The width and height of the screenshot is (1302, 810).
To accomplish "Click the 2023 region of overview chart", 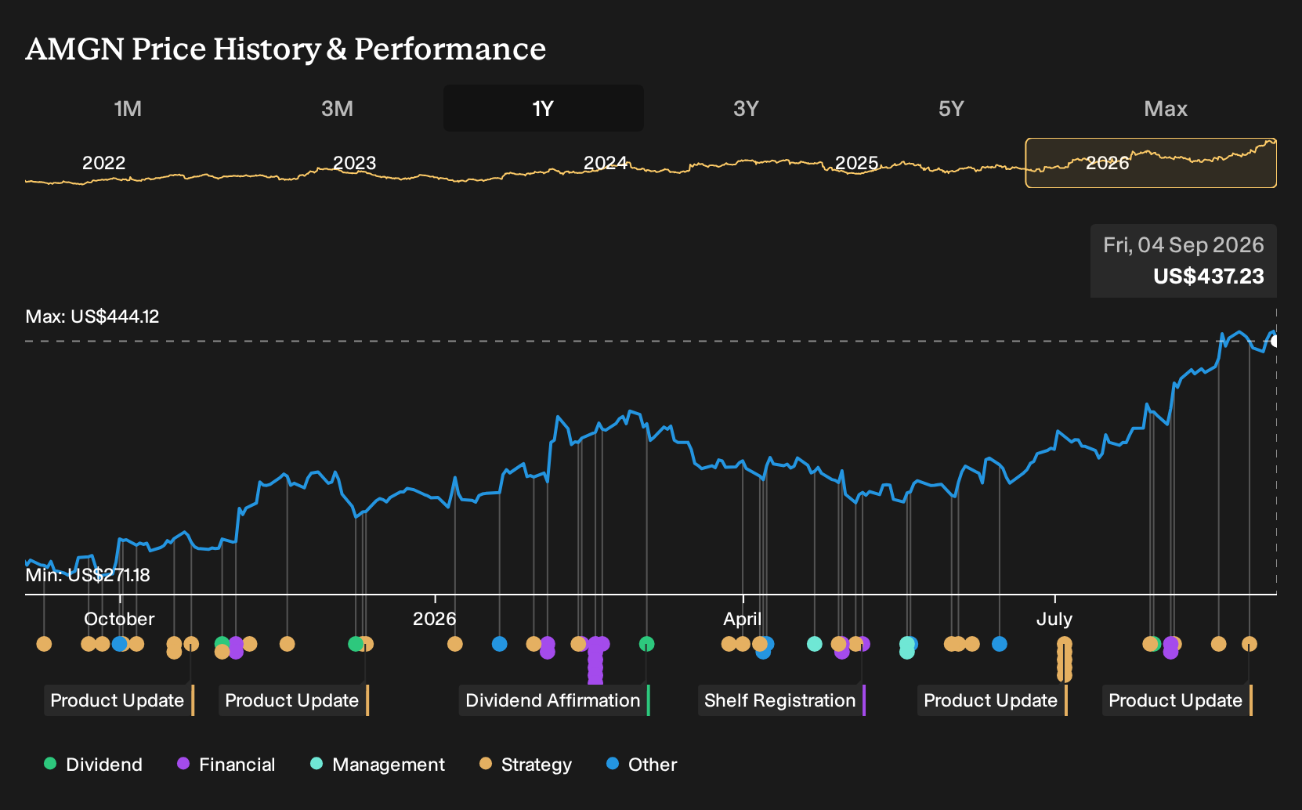I will pyautogui.click(x=354, y=163).
